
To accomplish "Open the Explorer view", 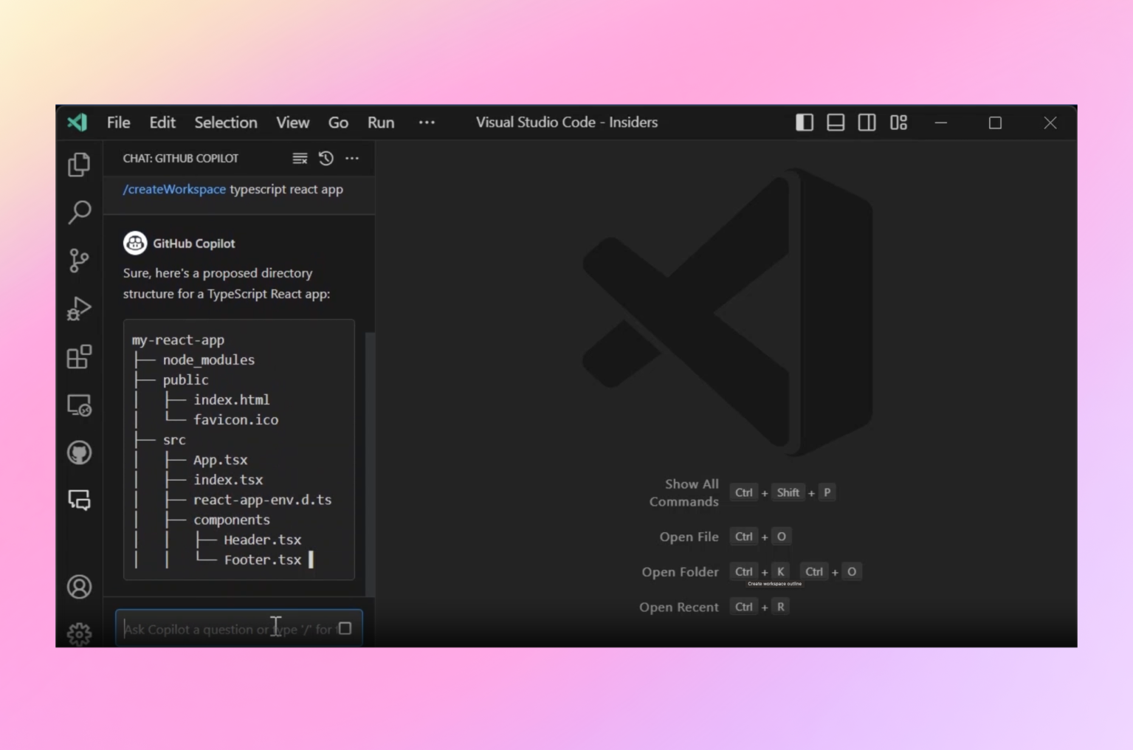I will (79, 164).
